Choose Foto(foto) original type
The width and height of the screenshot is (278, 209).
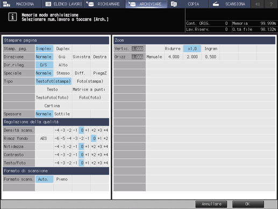[x=90, y=97]
